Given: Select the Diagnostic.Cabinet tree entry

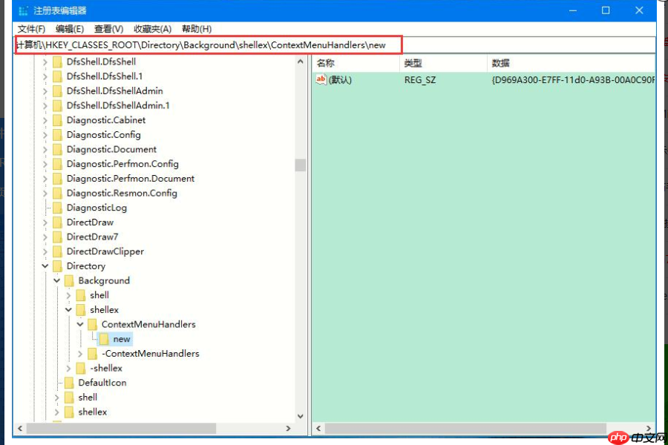Looking at the screenshot, I should [x=106, y=120].
